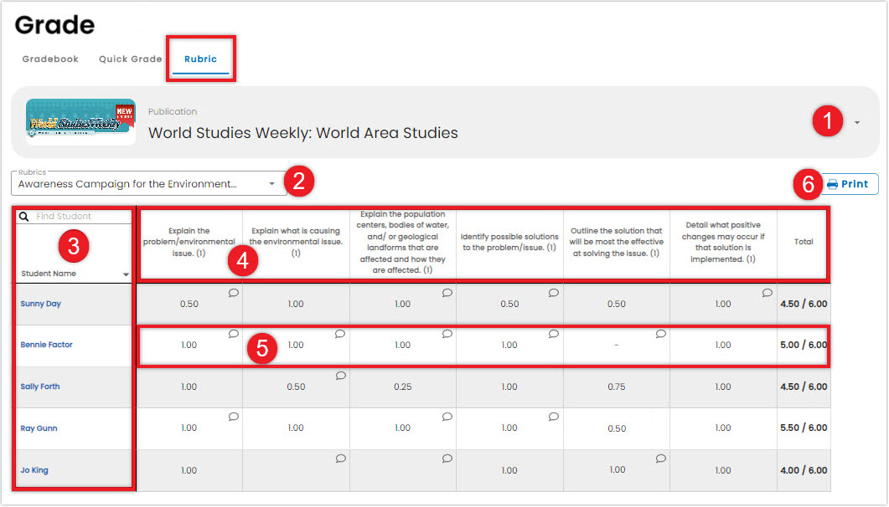
Task: Open Bennie Factor's comment on Outline the solution
Action: [661, 334]
